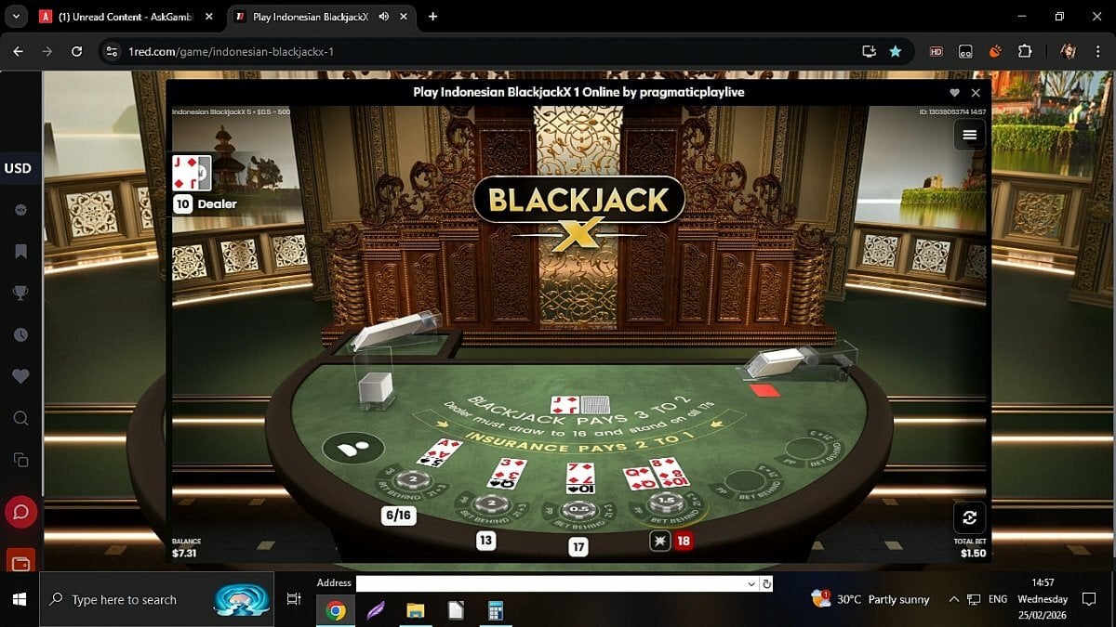This screenshot has height=627, width=1116.
Task: Open the live chat support bubble
Action: 20,512
